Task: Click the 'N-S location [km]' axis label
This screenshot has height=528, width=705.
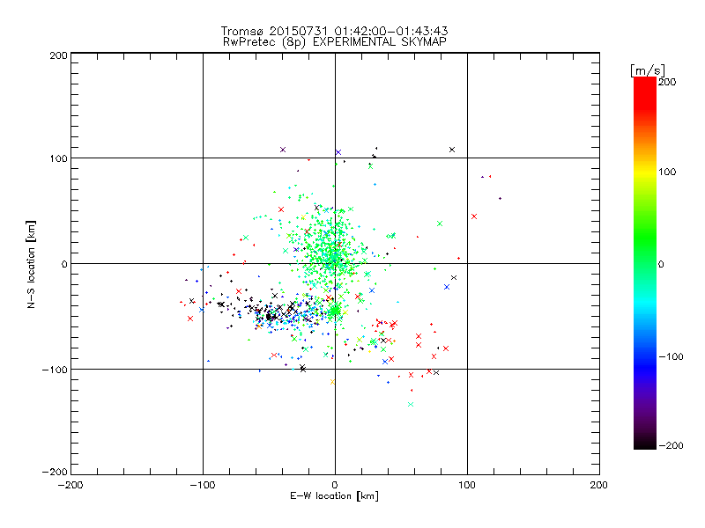Action: pyautogui.click(x=31, y=264)
